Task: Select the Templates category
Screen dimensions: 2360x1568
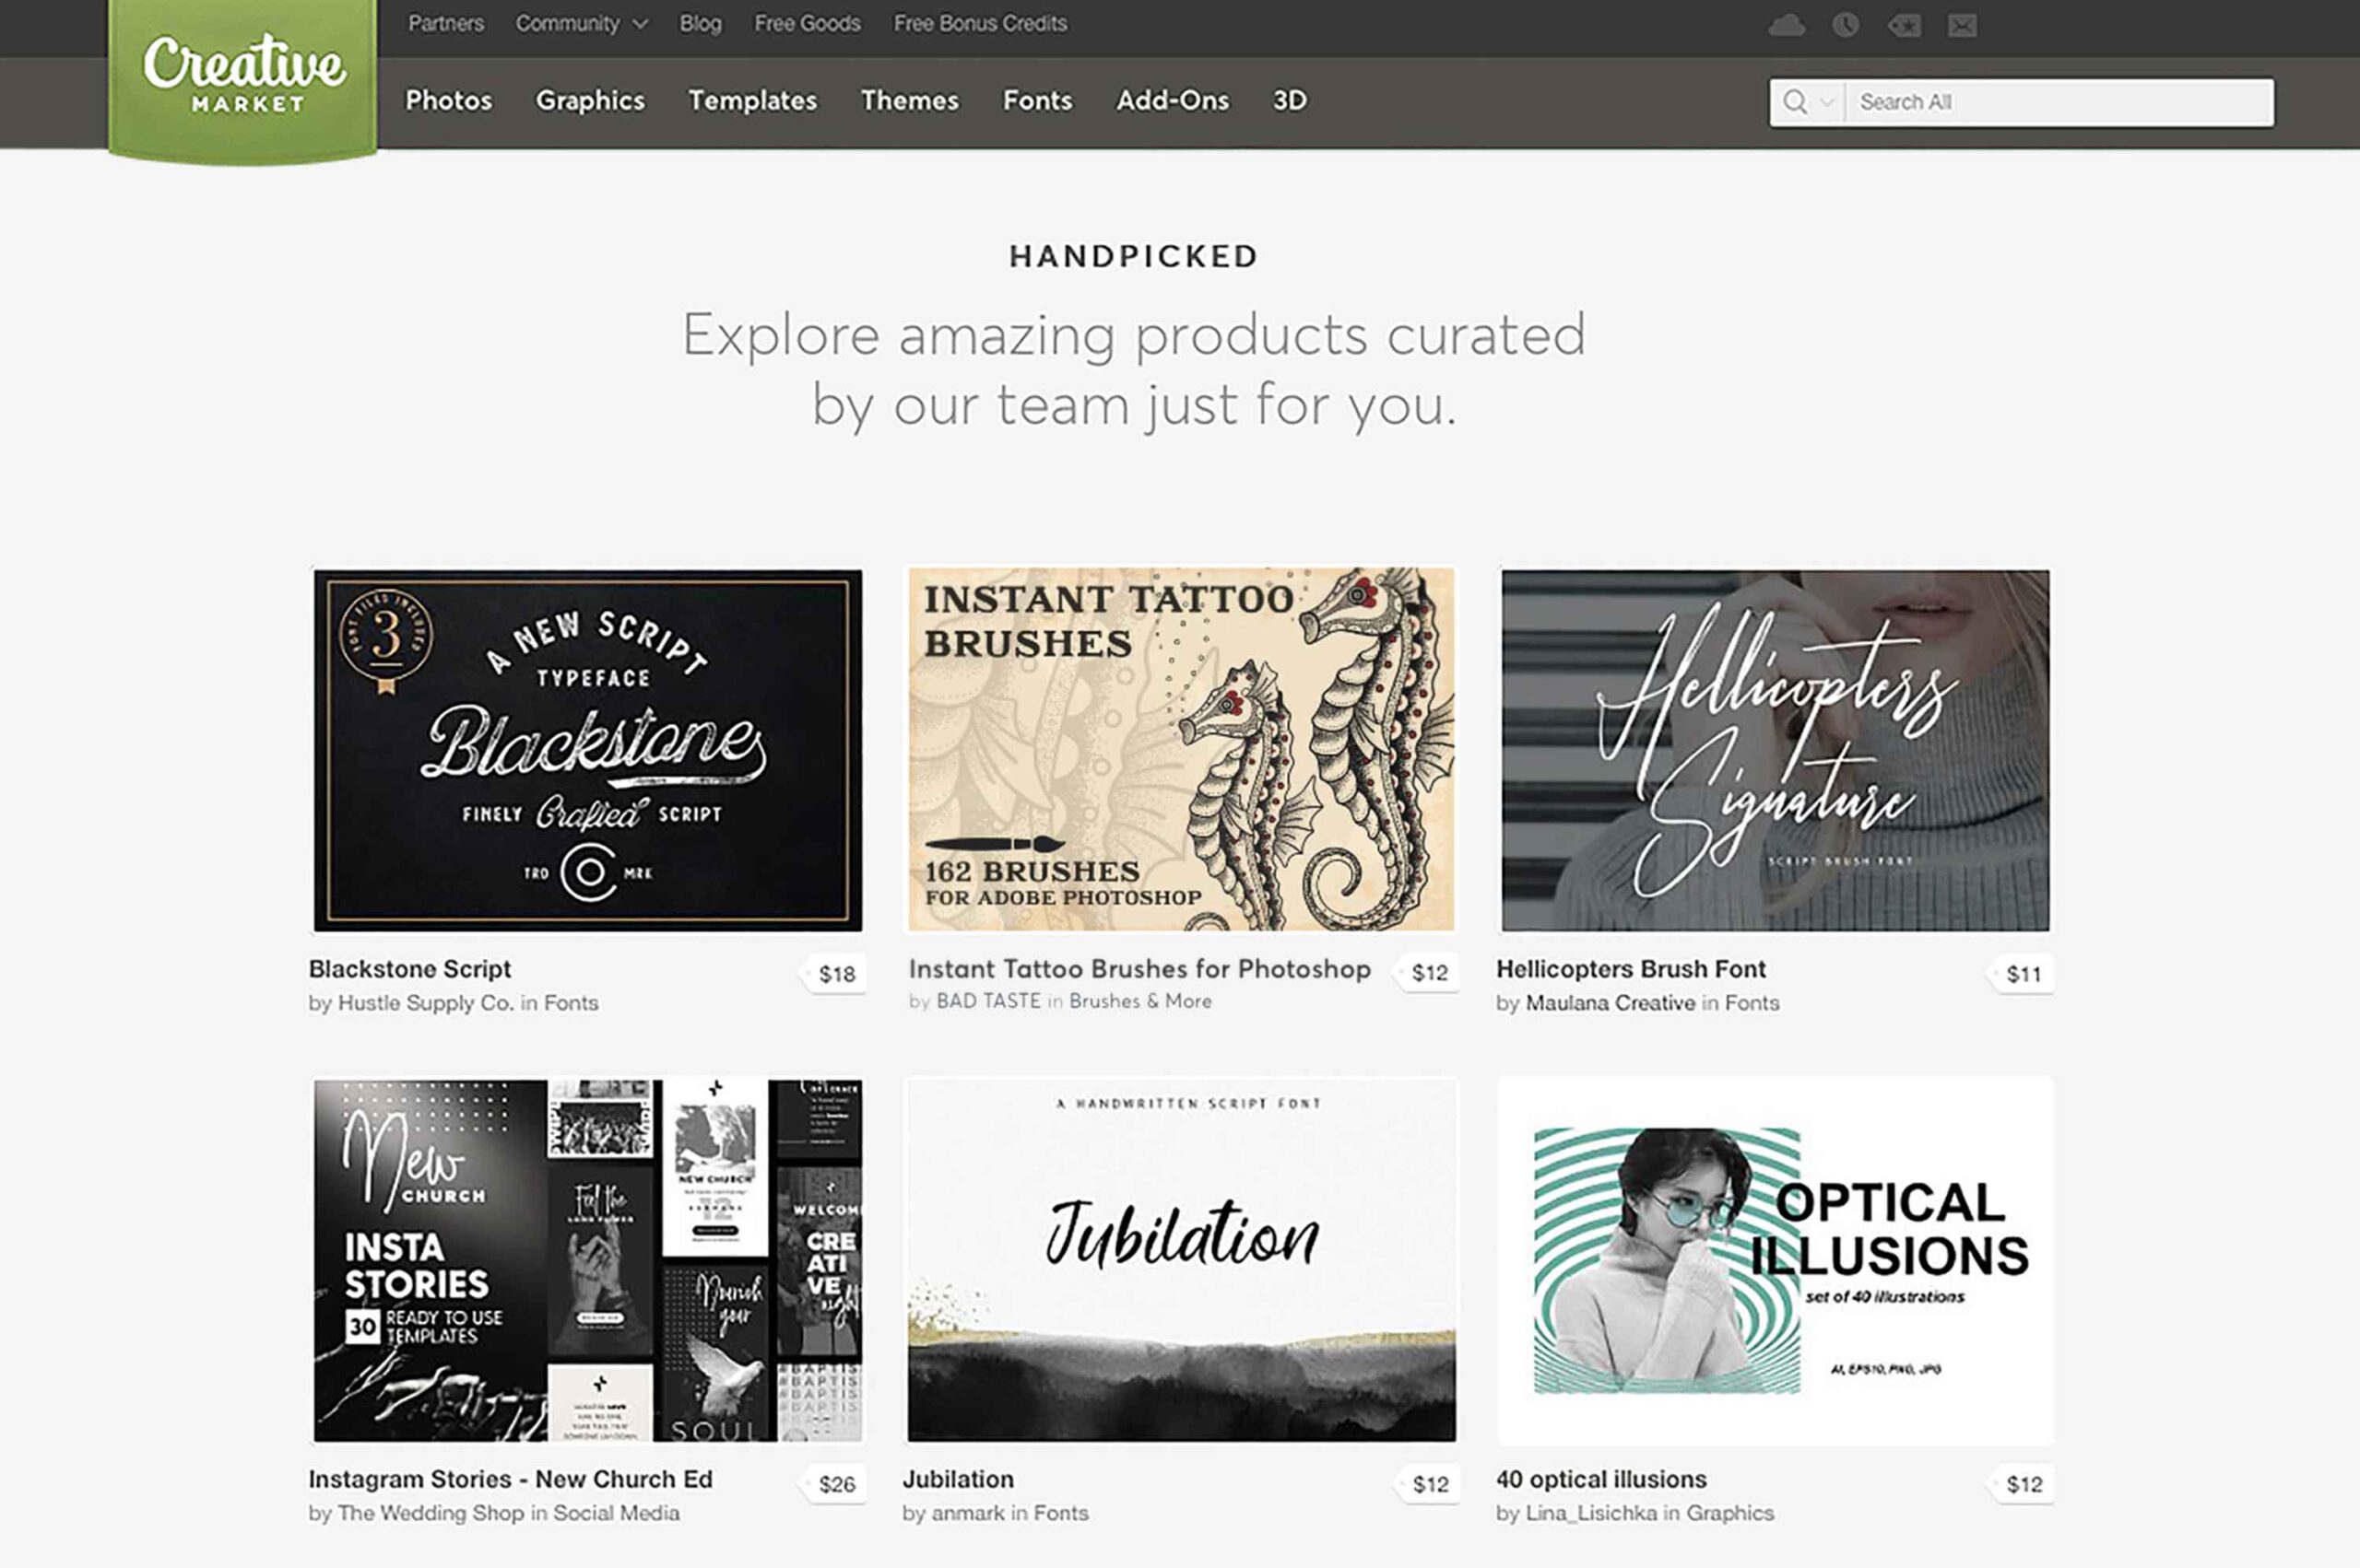Action: (752, 100)
